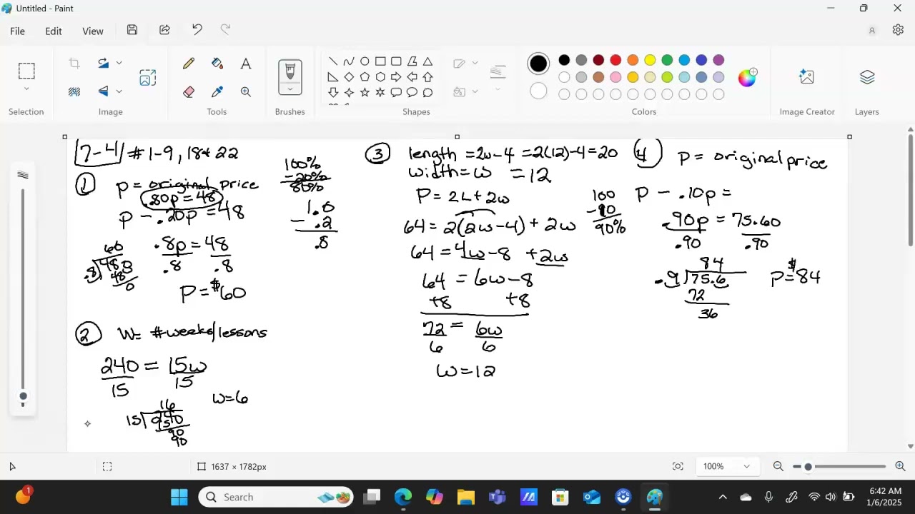Open the Brushes dropdown arrow

(x=290, y=89)
